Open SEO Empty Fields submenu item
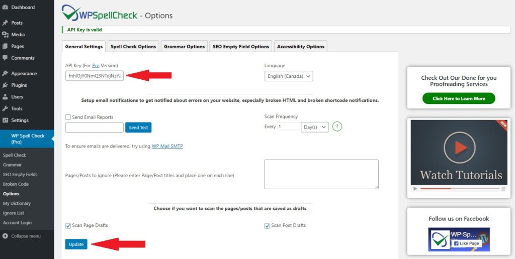This screenshot has height=259, width=515. click(20, 174)
